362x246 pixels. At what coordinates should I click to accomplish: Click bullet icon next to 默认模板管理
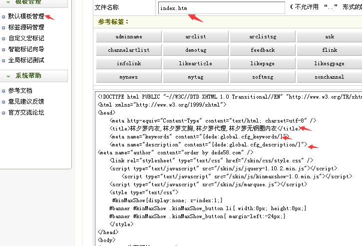(3, 17)
